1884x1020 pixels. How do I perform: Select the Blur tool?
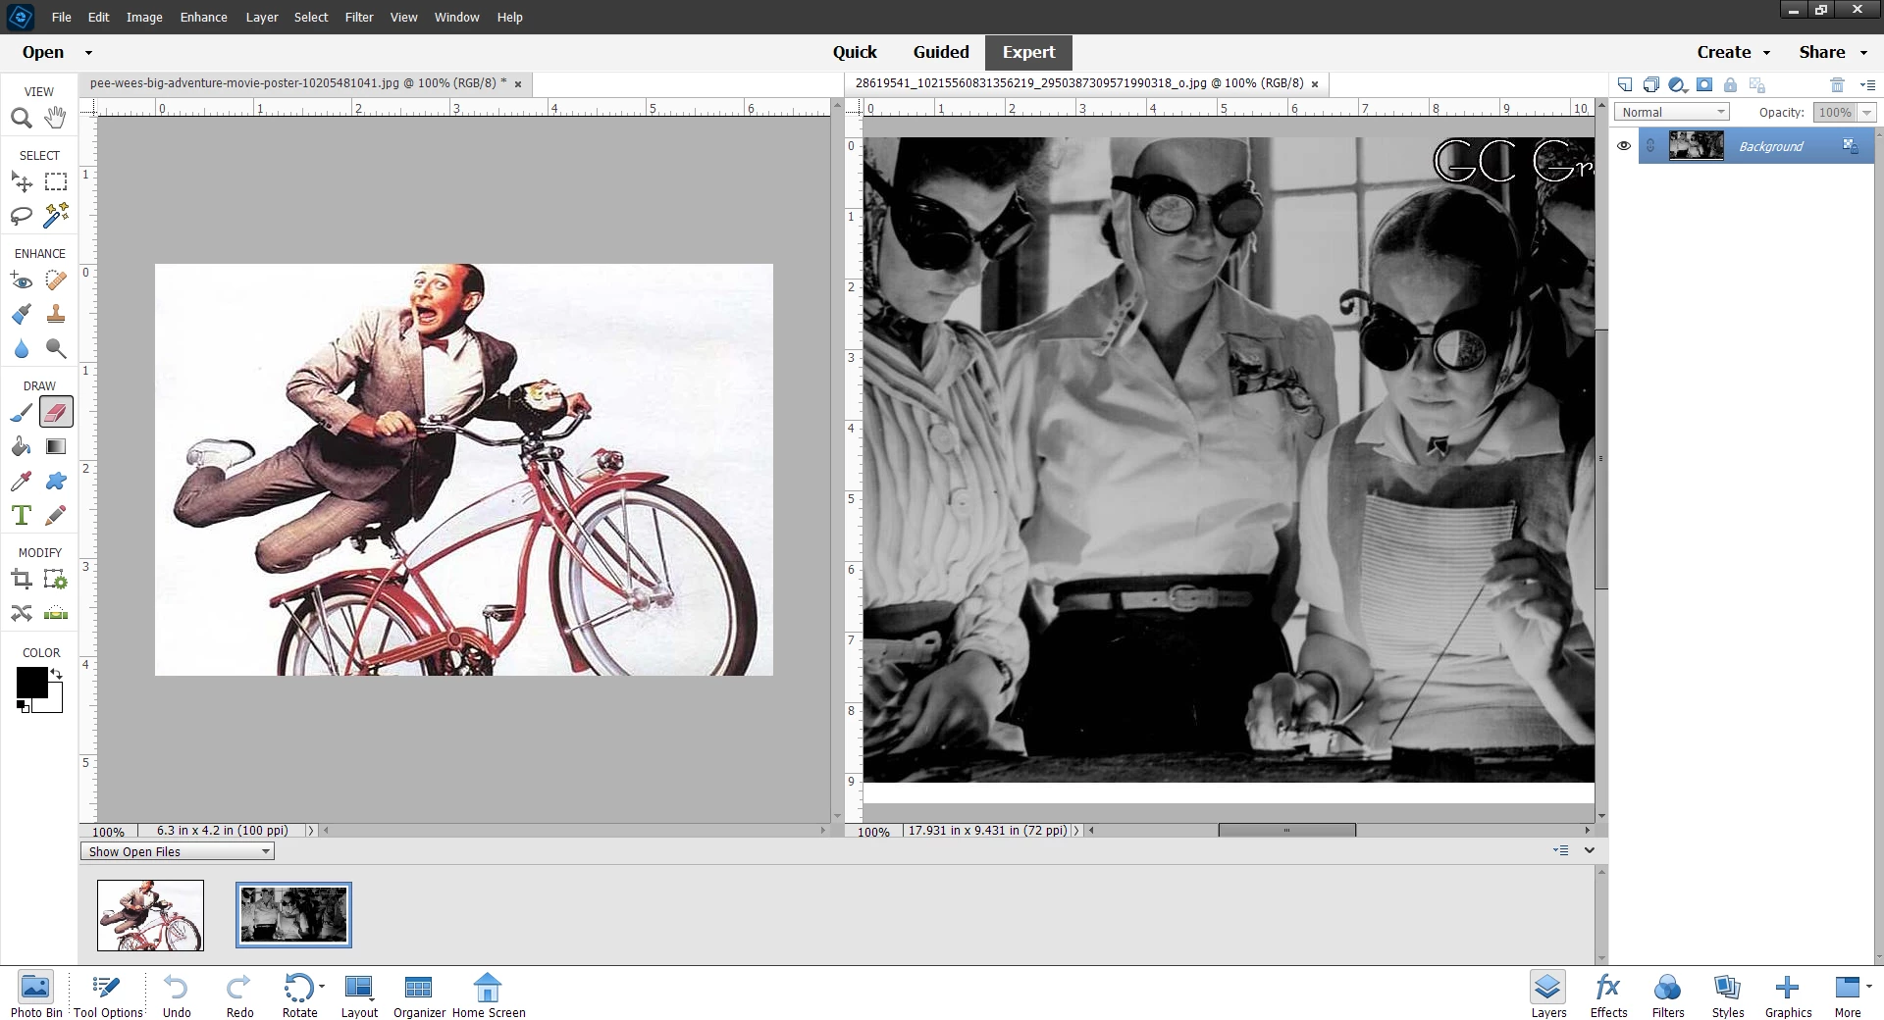pos(21,348)
